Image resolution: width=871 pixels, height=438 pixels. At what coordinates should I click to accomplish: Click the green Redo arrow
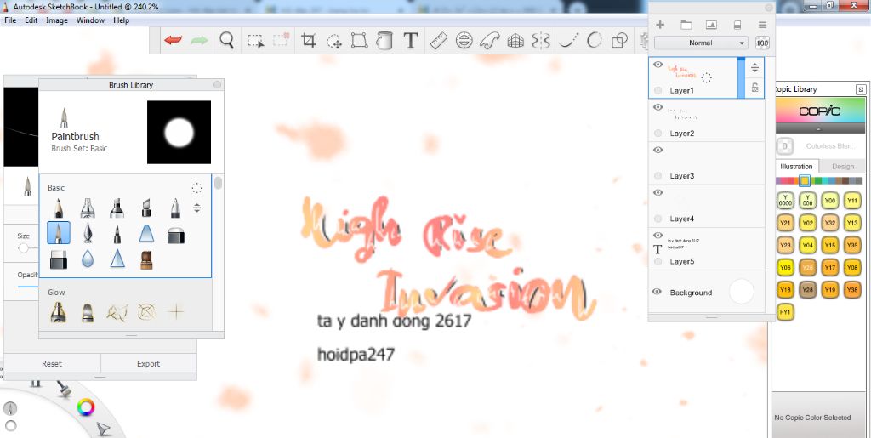tap(199, 41)
